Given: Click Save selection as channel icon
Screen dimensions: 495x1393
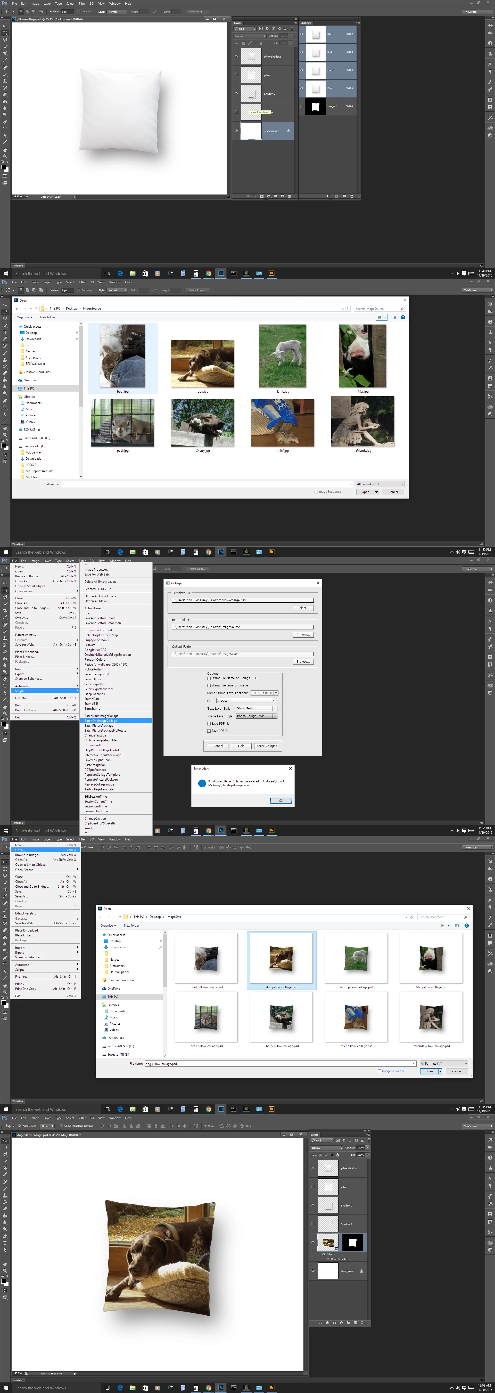Looking at the screenshot, I should coord(336,196).
